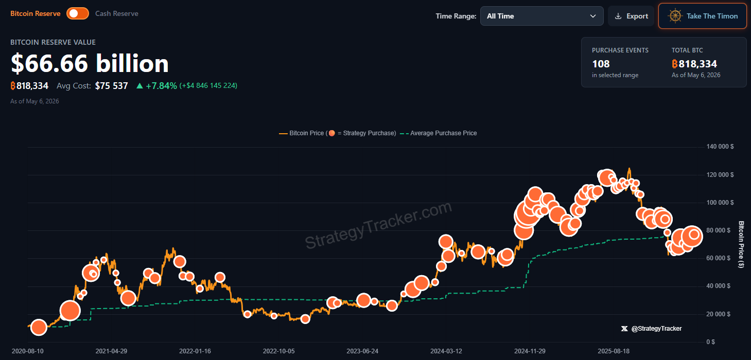Select the Bitcoin Reserve label
The image size is (751, 360).
36,14
